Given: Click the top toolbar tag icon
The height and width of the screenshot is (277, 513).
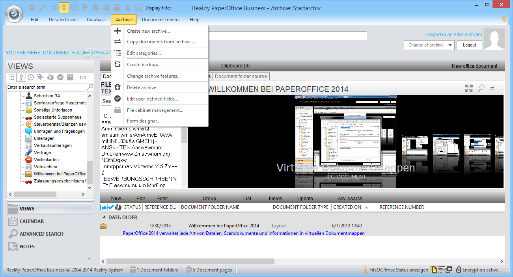Looking at the screenshot, I should click(x=85, y=7).
